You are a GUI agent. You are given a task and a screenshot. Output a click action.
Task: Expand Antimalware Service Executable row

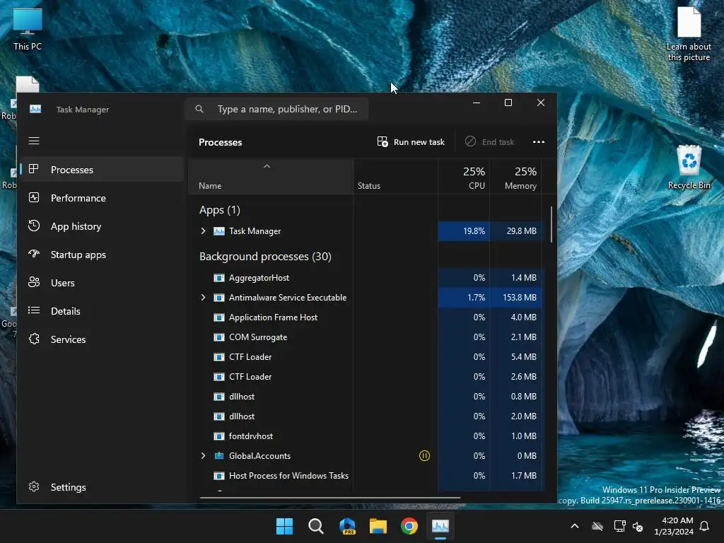tap(203, 298)
